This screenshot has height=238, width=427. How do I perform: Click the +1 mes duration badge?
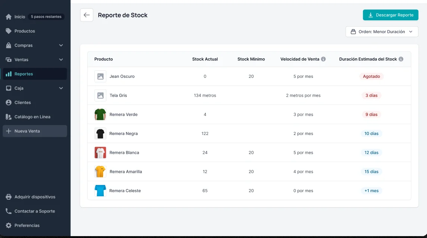tap(371, 191)
